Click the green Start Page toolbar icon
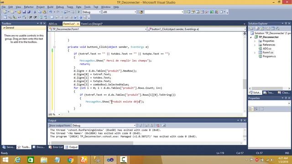Viewport: 292px width, 164px height. (212, 12)
